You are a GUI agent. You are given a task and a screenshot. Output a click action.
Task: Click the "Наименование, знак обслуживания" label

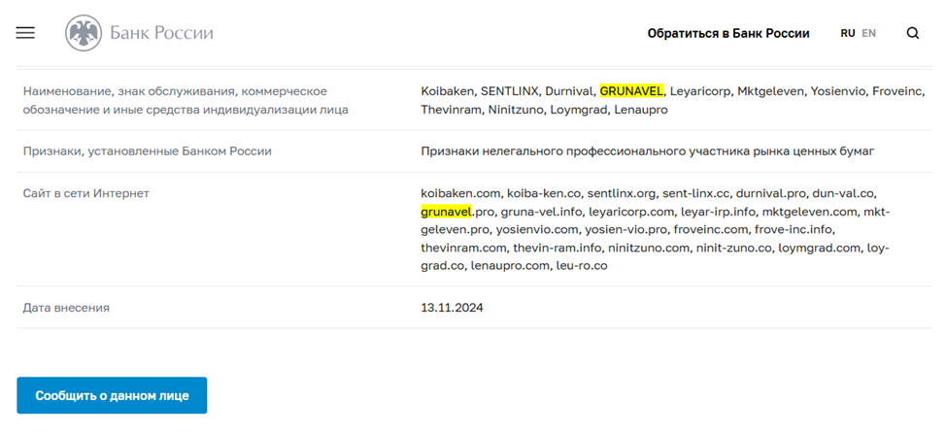175,91
